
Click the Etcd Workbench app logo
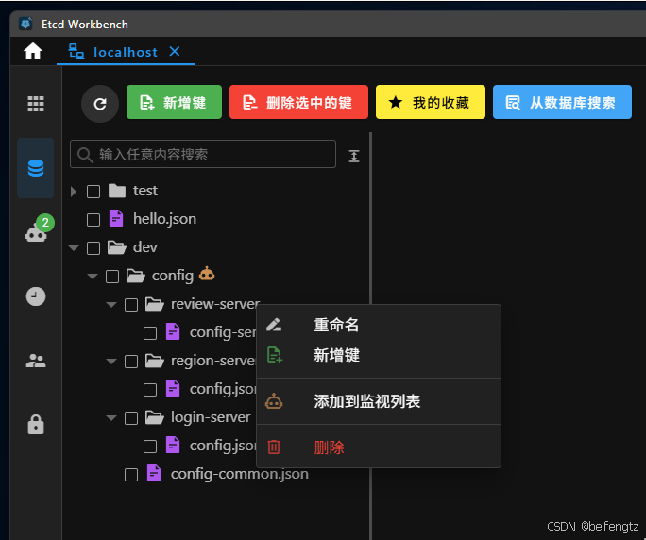[25, 24]
